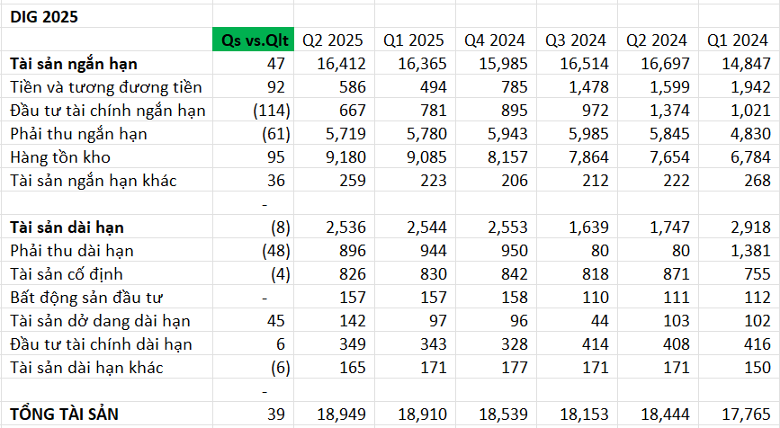The height and width of the screenshot is (428, 780).
Task: Select the cell with value 349
Action: [334, 344]
